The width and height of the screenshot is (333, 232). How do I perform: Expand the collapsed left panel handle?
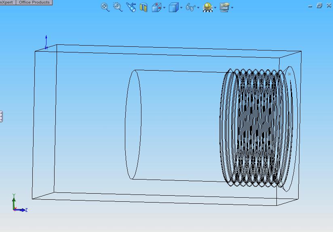(x=1, y=117)
